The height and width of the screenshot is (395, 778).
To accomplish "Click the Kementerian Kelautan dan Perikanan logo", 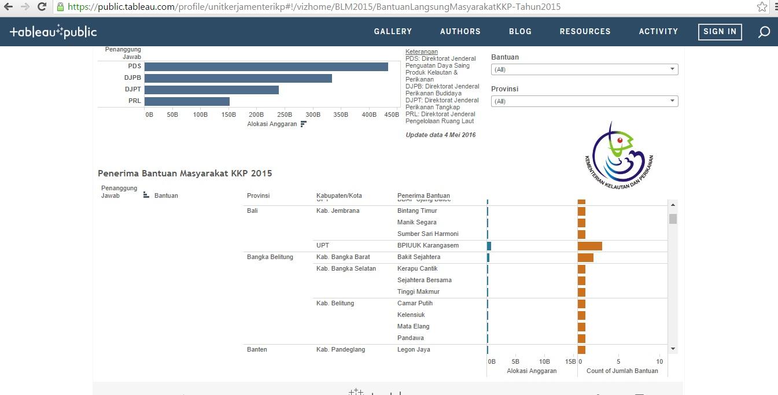I will coord(618,156).
